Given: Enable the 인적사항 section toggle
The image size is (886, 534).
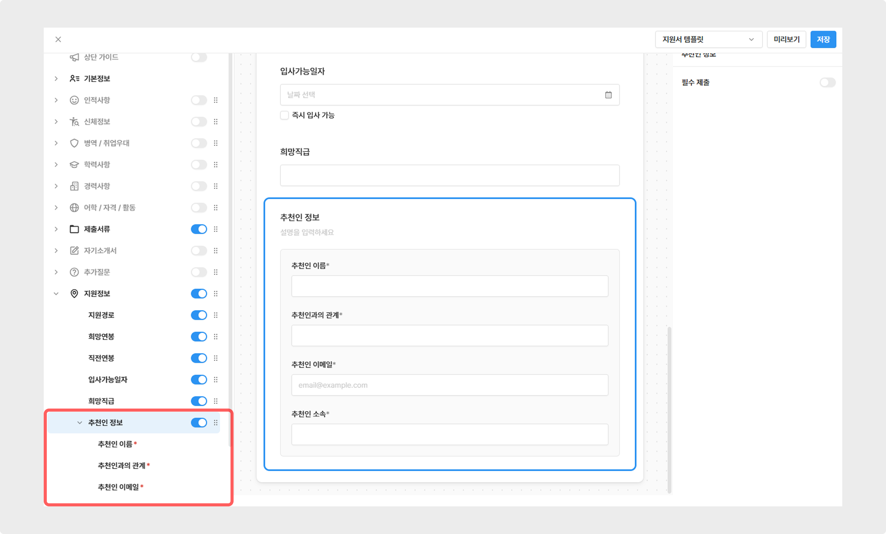Looking at the screenshot, I should pos(199,100).
